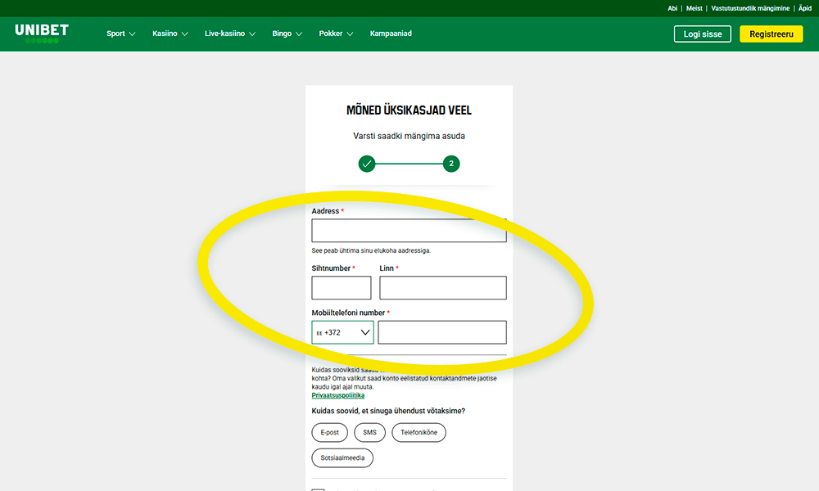
Task: Click the completed step checkmark icon
Action: 366,164
